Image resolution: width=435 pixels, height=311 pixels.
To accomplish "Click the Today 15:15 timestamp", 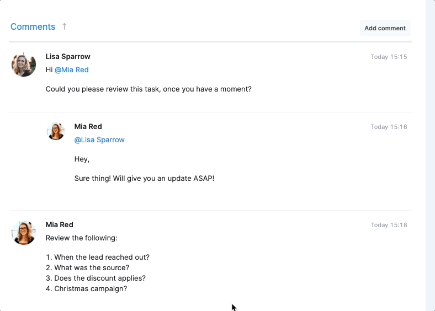I will pos(389,57).
